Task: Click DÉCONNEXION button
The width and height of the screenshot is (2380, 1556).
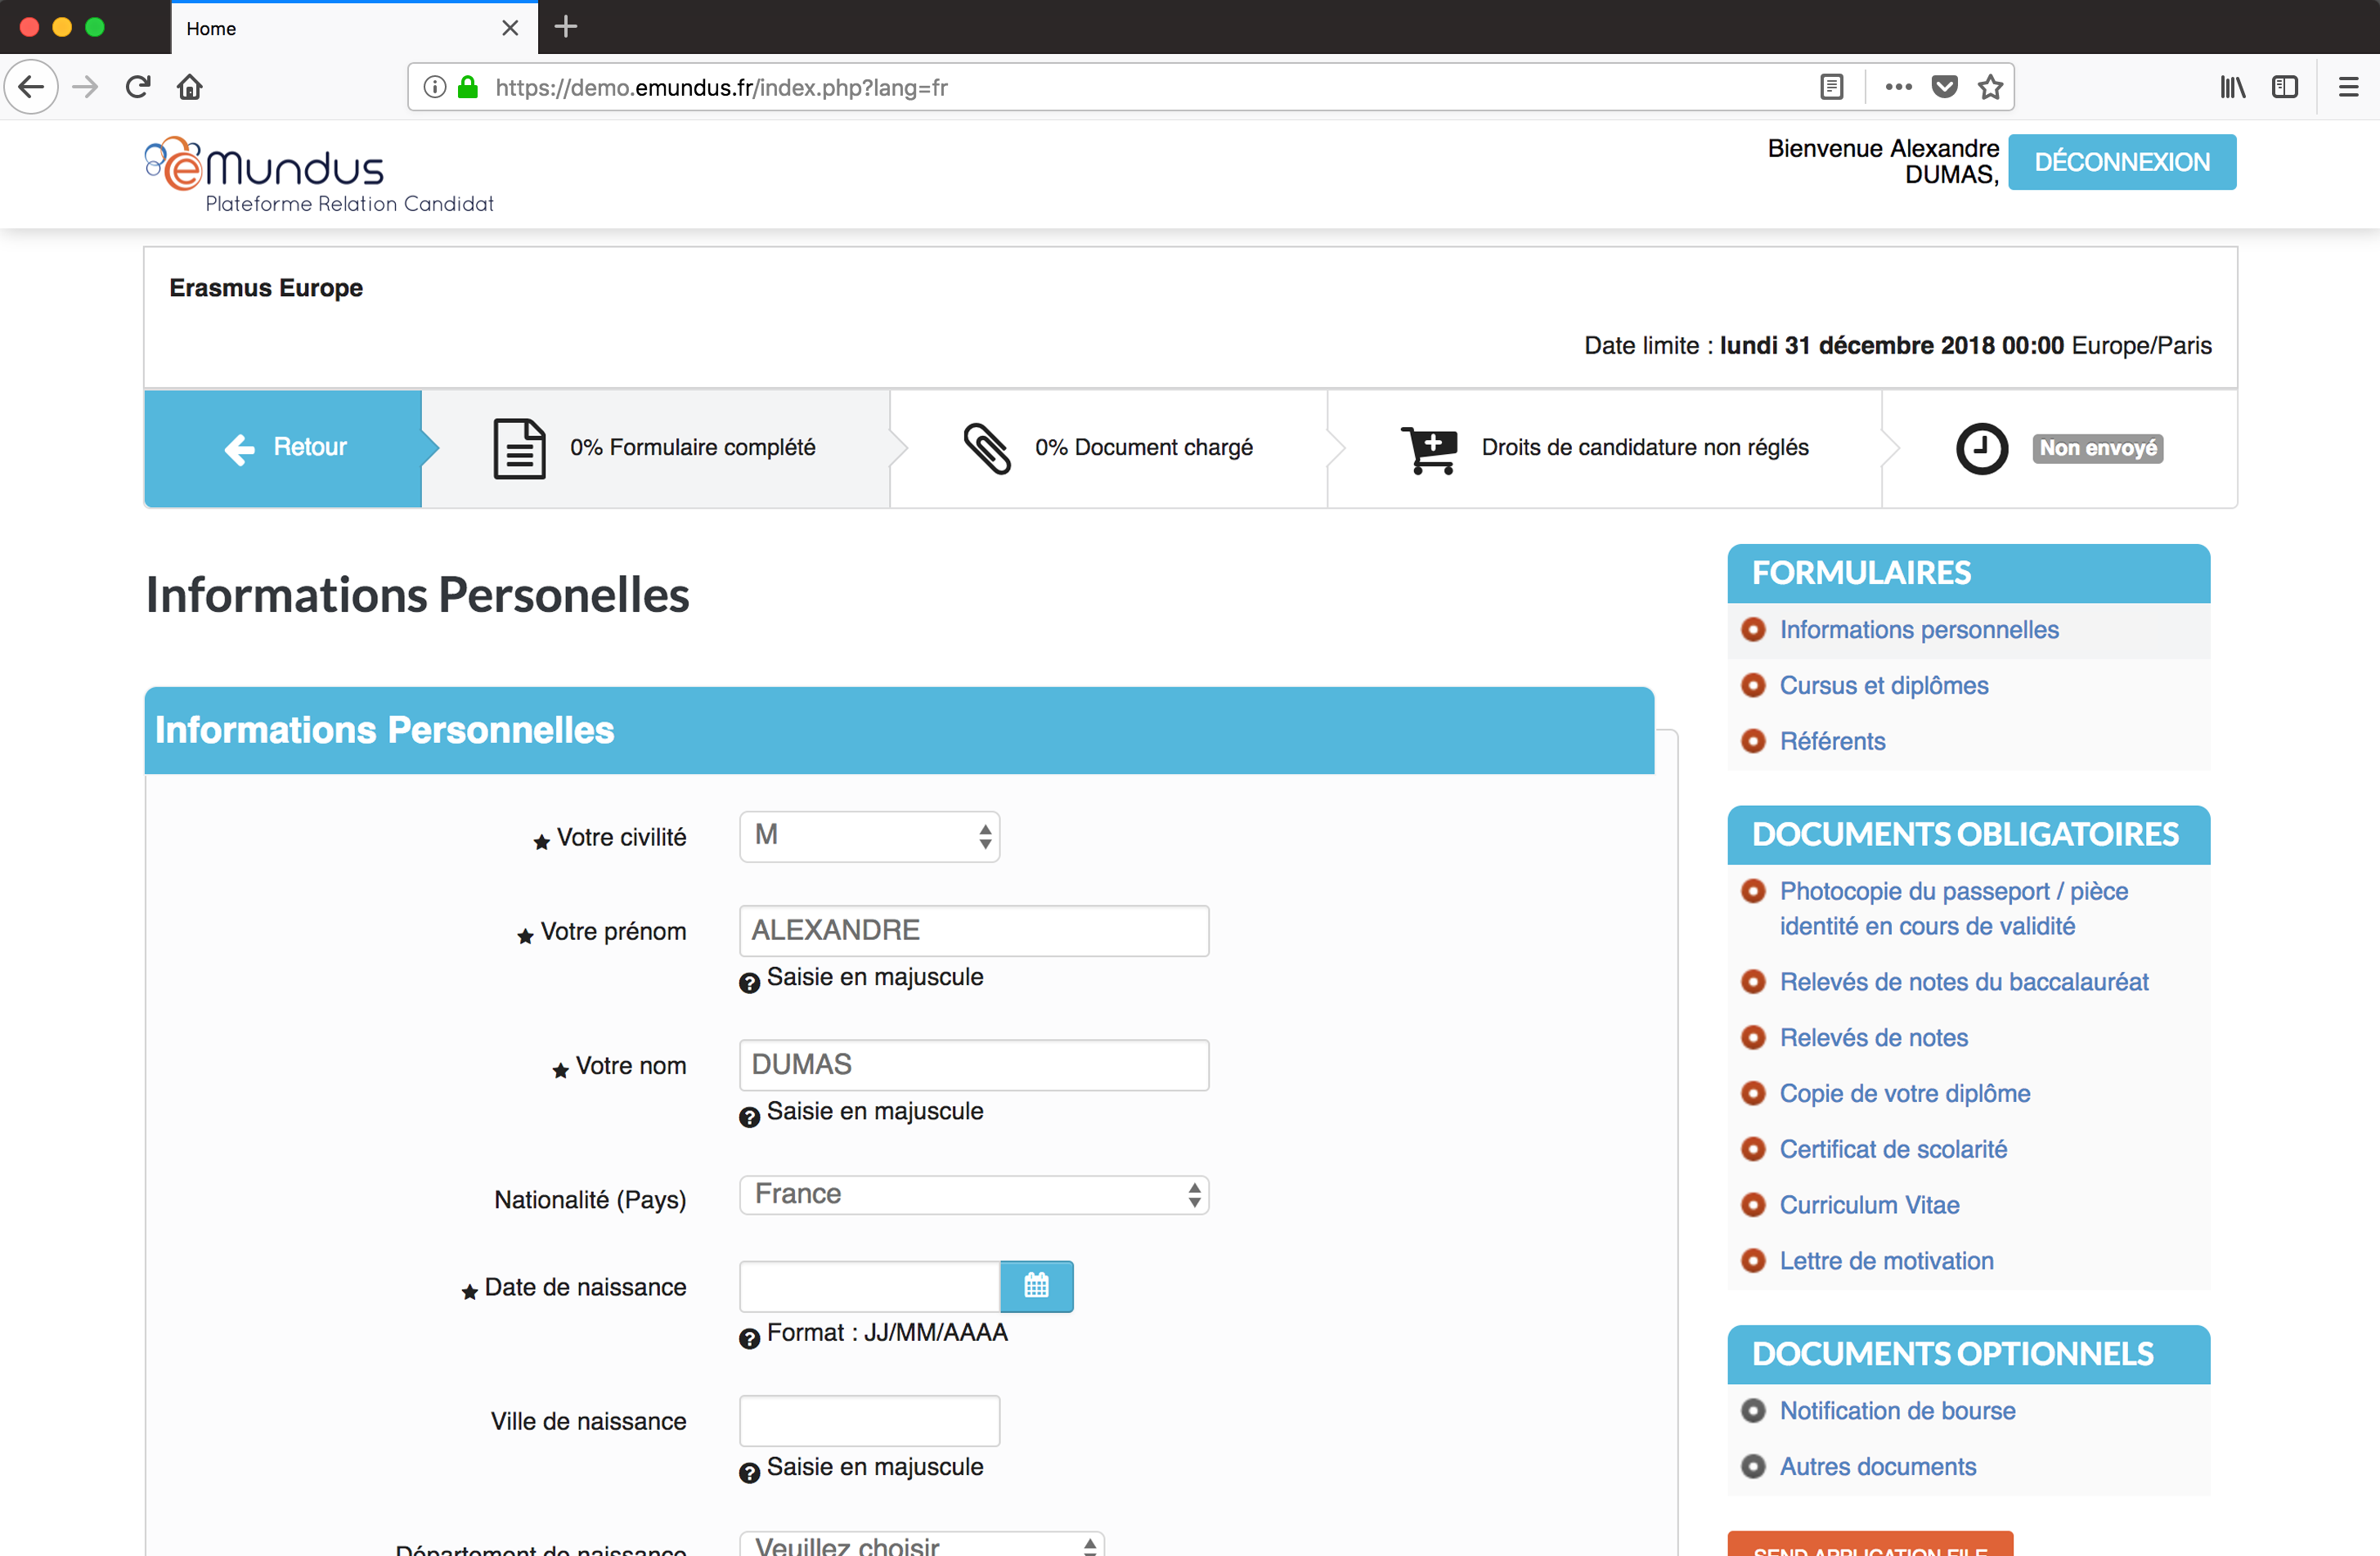Action: coord(2123,161)
